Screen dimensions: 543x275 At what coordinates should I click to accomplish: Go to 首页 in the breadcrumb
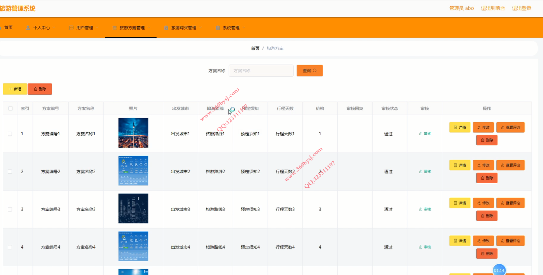coord(255,48)
